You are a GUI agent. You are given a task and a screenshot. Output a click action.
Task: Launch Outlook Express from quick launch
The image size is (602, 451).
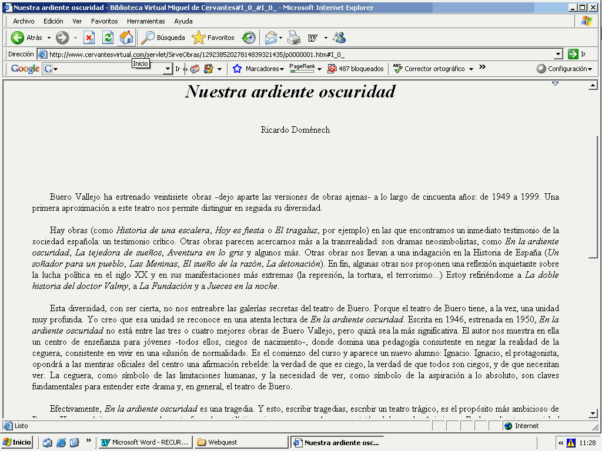(75, 443)
